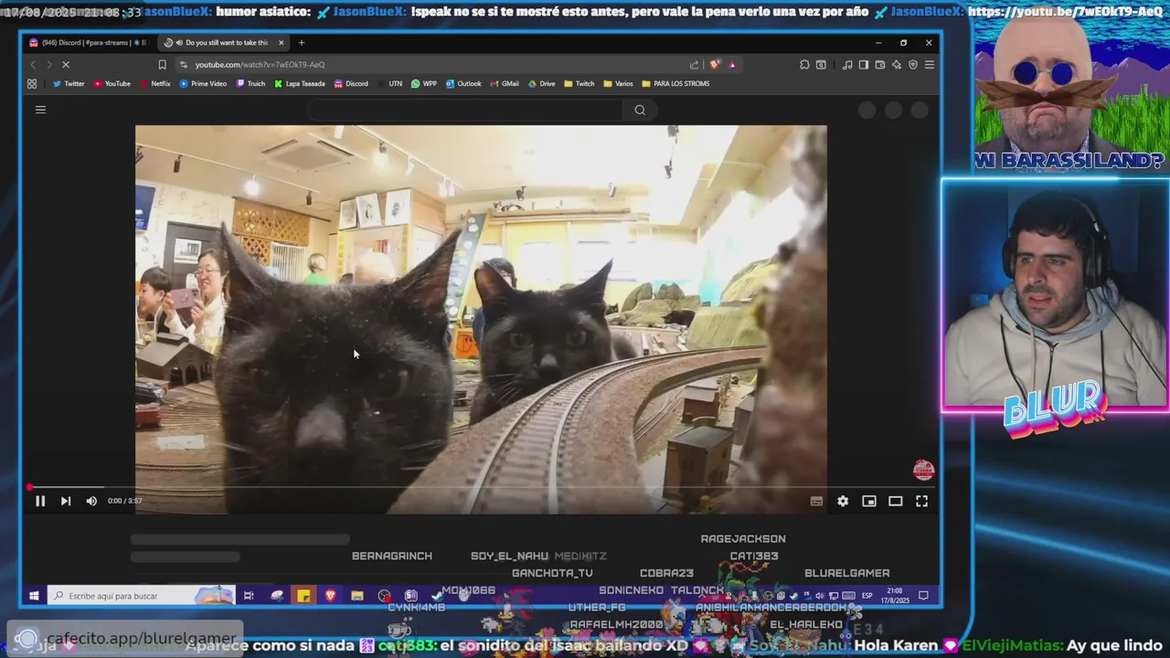Open the YouTube hamburger guide menu
Image resolution: width=1170 pixels, height=658 pixels.
click(x=40, y=110)
